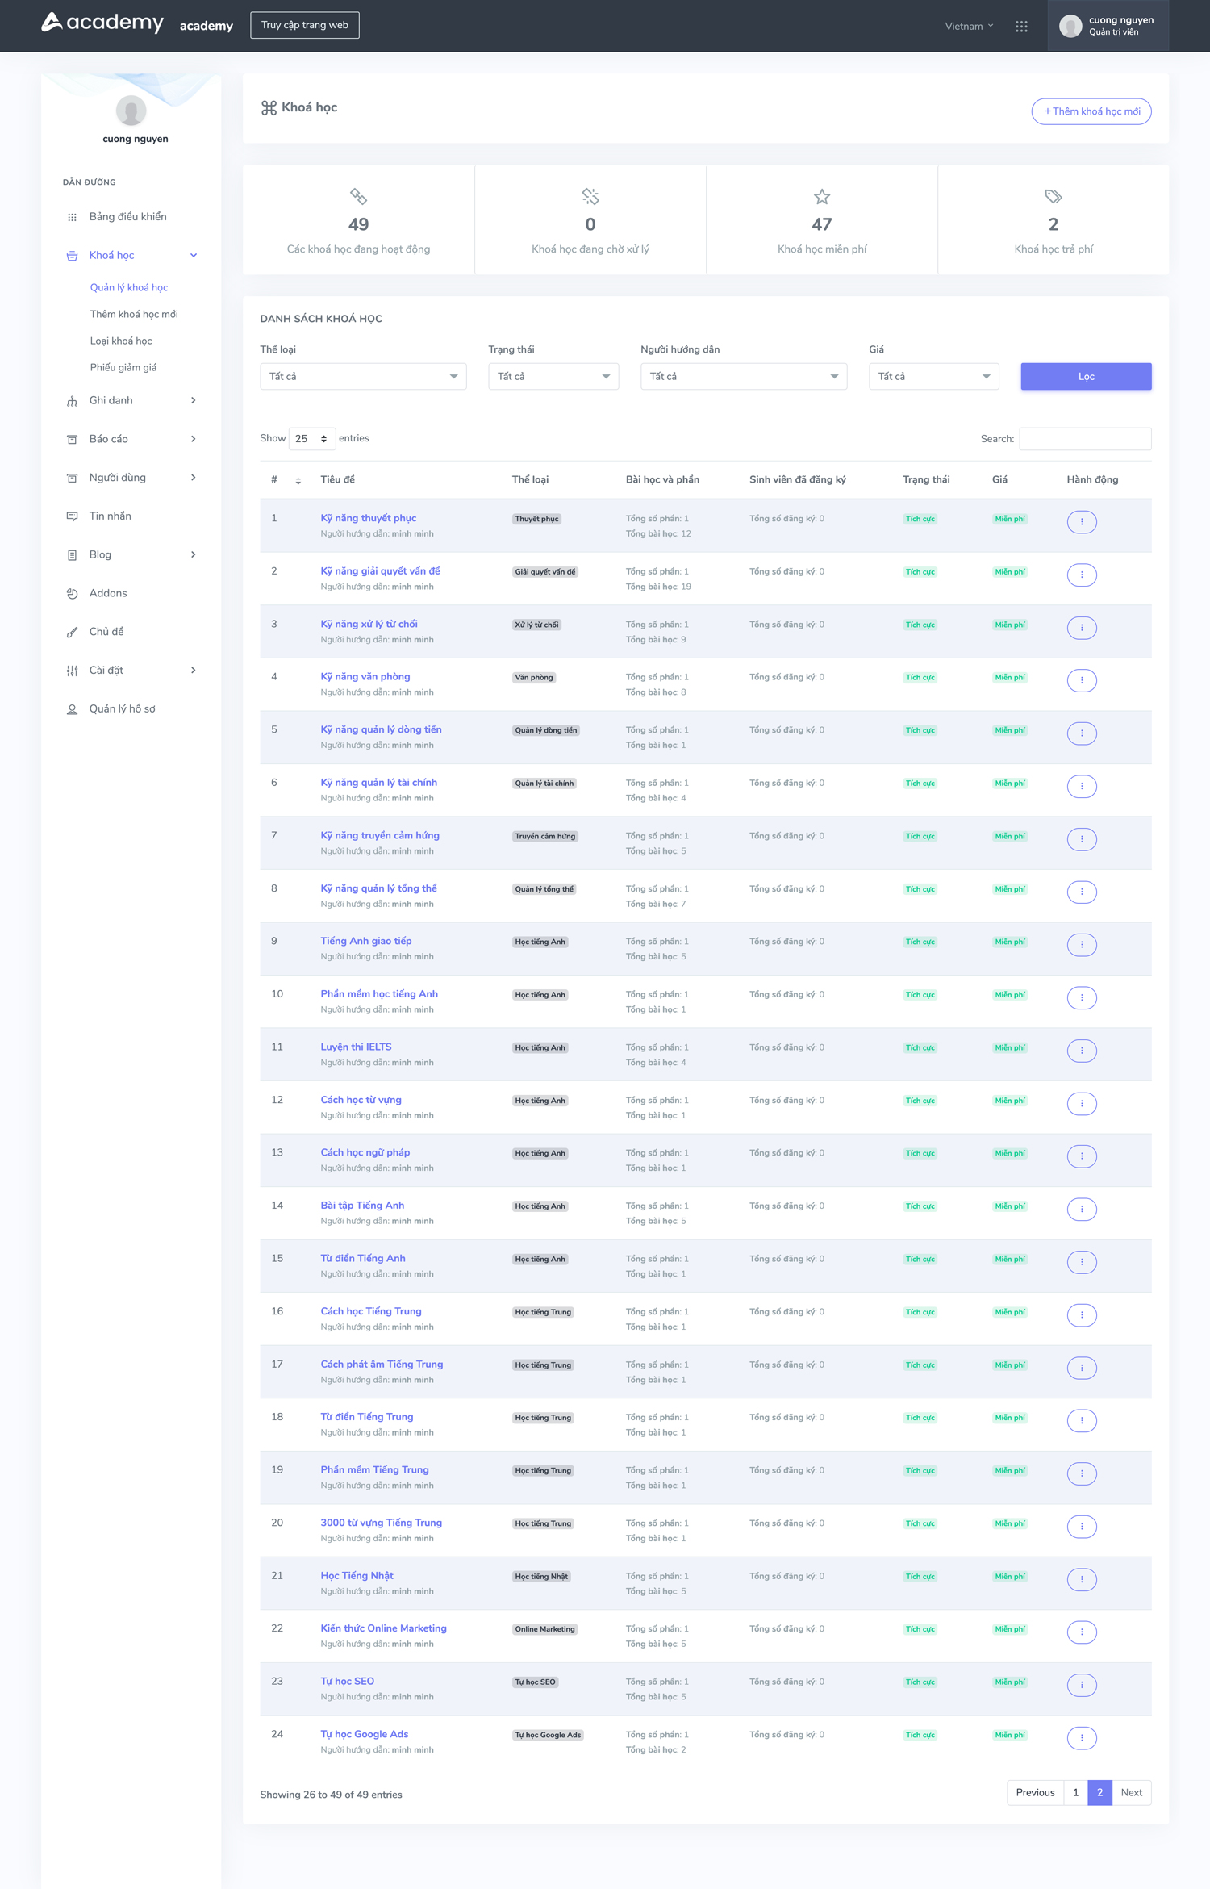Click the Lọc filter button
This screenshot has width=1210, height=1889.
[x=1086, y=377]
